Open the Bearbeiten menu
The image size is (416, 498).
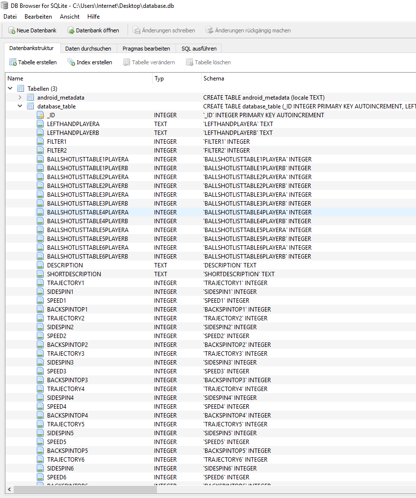click(x=38, y=17)
